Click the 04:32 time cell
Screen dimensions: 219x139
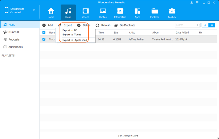(101, 39)
